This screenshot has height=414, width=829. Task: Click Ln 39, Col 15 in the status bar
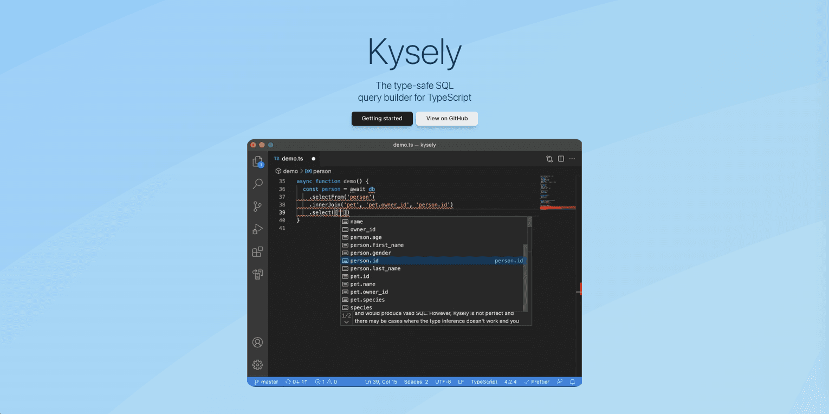click(381, 381)
